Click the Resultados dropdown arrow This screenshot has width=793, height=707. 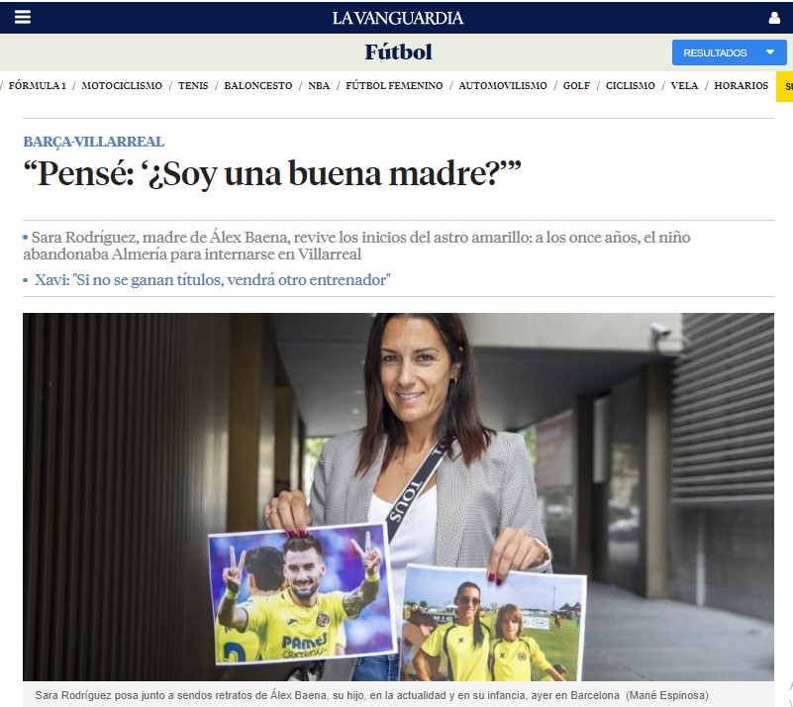[770, 52]
